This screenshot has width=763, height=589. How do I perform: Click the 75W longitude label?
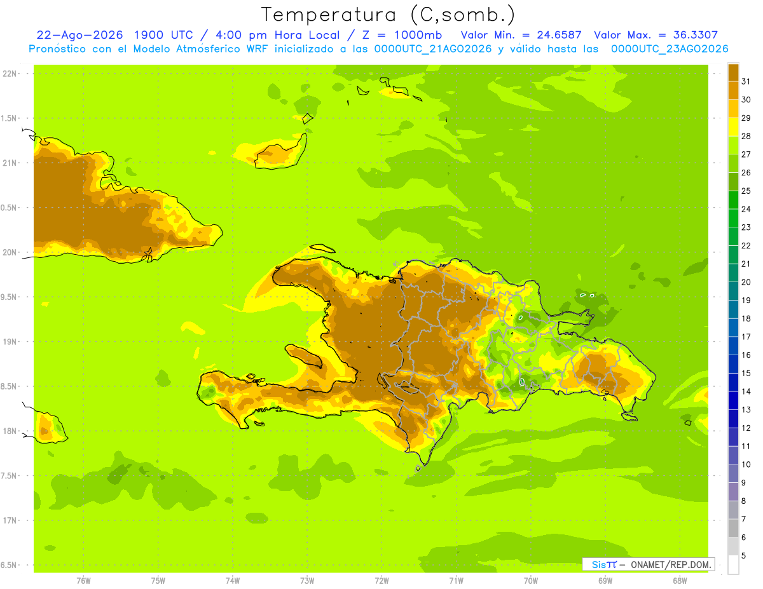click(158, 580)
